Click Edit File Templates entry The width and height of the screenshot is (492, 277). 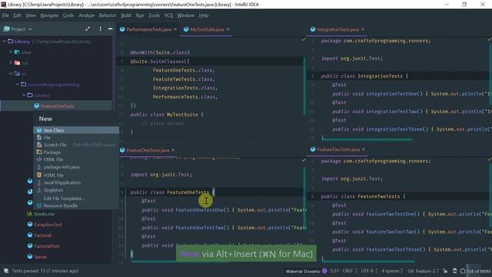tap(76, 199)
